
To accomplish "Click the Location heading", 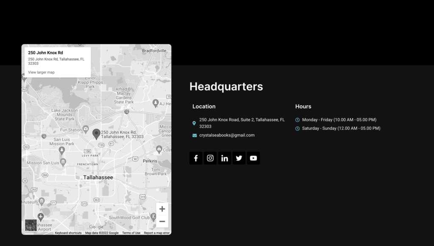I will pyautogui.click(x=204, y=107).
